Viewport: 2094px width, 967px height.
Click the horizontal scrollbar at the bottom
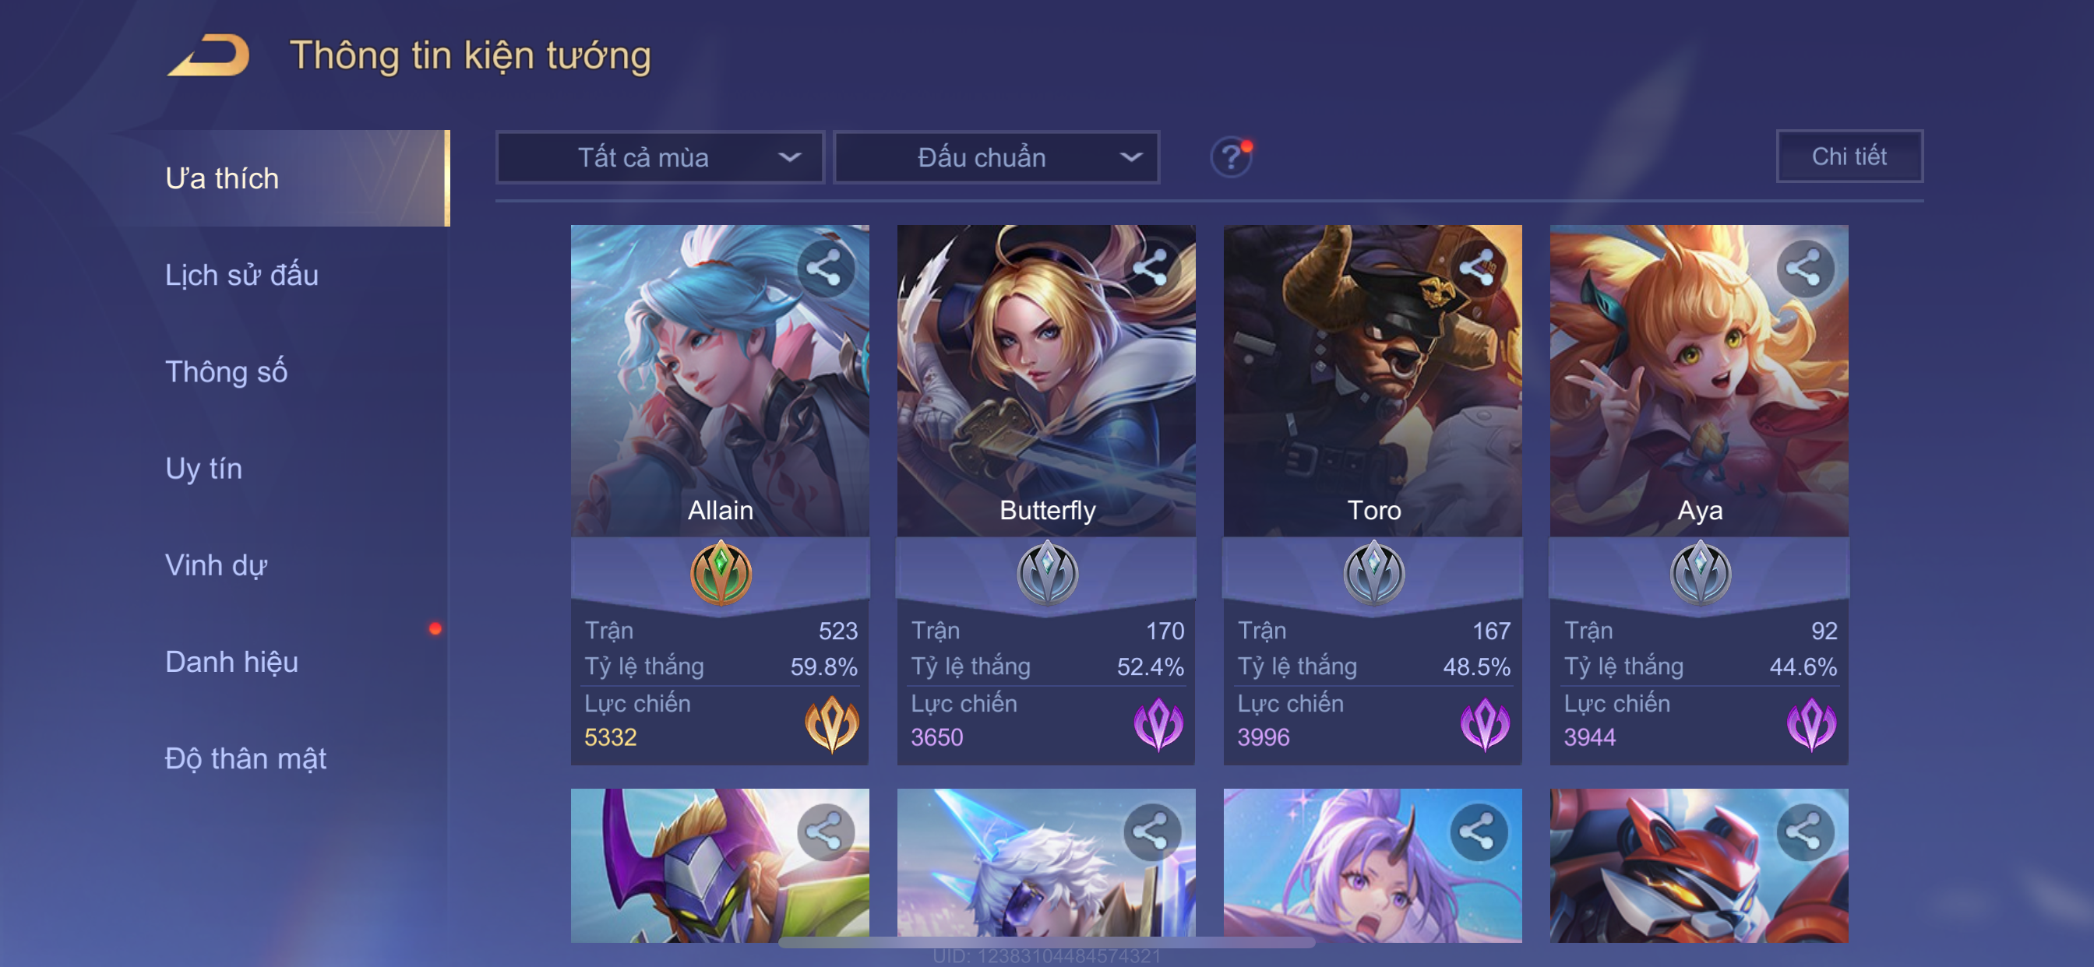tap(1047, 943)
